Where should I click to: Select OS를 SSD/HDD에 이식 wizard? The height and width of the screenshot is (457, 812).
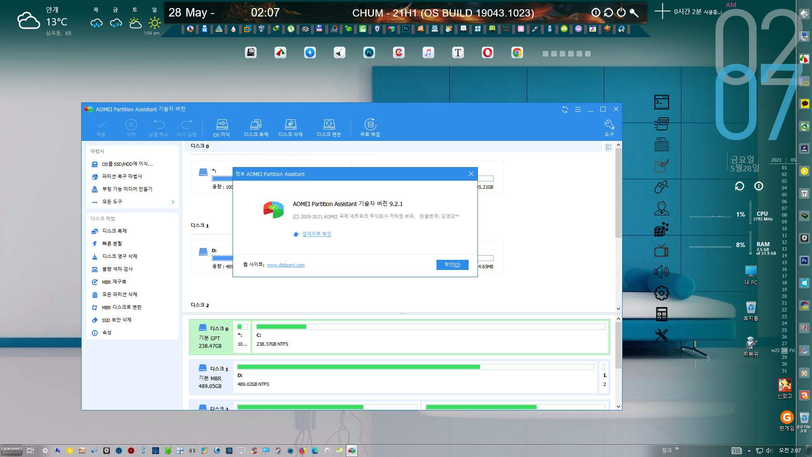click(x=127, y=164)
